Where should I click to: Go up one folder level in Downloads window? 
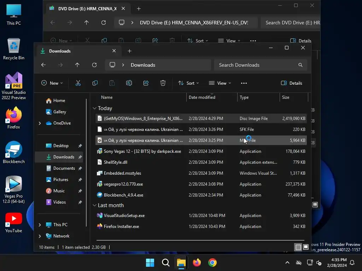click(x=77, y=65)
